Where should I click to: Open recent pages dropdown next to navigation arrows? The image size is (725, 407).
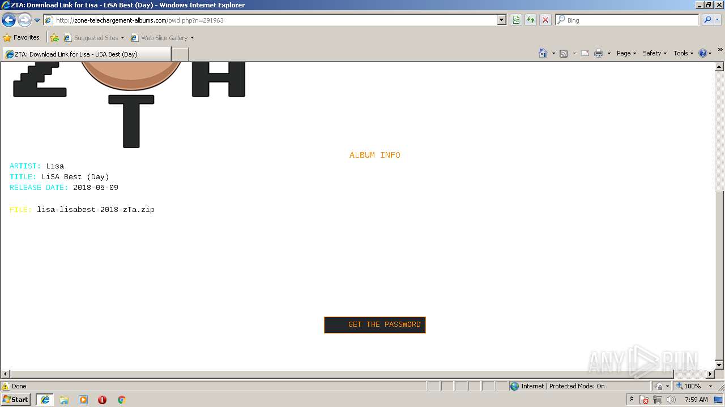point(37,20)
